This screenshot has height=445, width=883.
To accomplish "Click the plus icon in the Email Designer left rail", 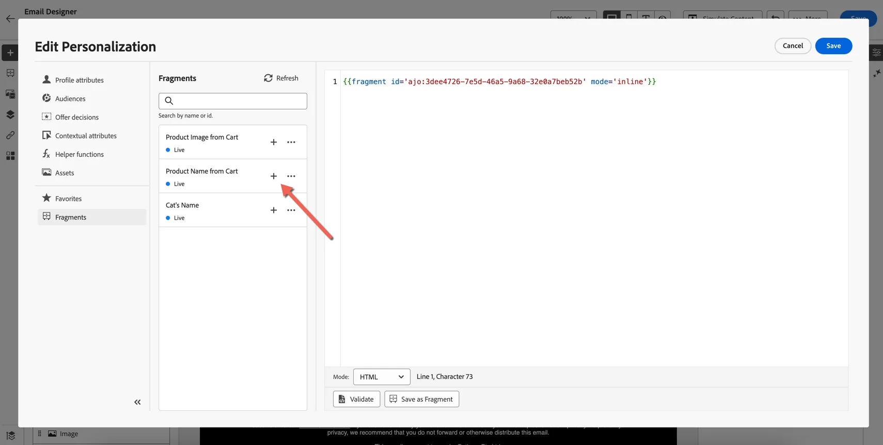I will click(x=10, y=53).
